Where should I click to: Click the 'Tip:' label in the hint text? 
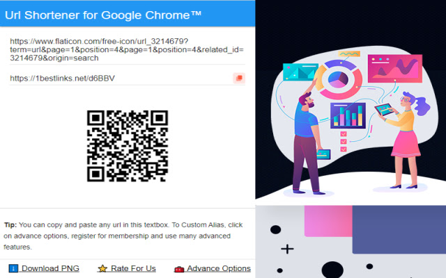pos(10,225)
